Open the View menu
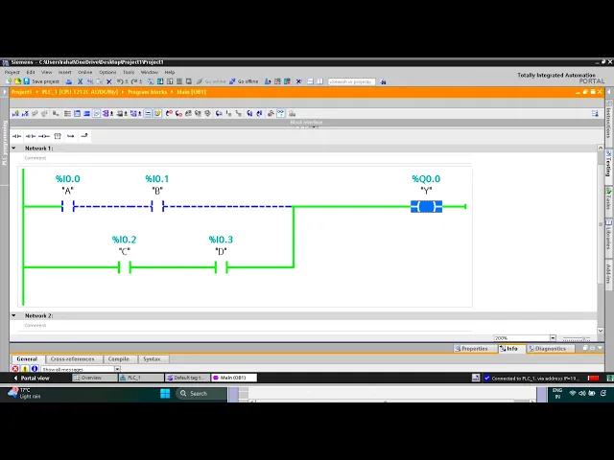Image resolution: width=614 pixels, height=460 pixels. point(47,73)
